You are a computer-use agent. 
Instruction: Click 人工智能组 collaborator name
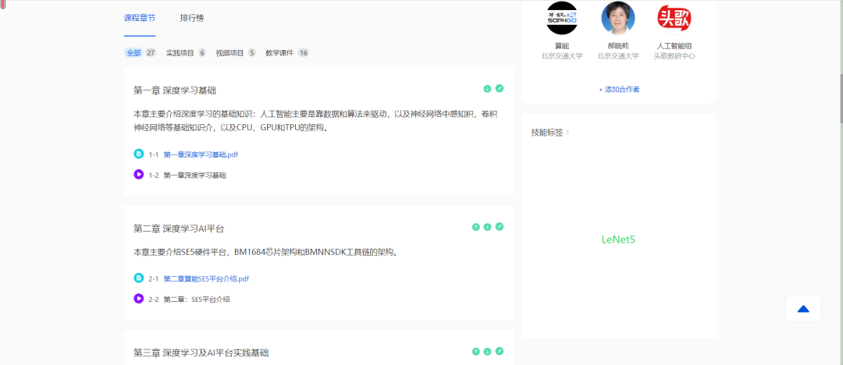click(x=674, y=46)
